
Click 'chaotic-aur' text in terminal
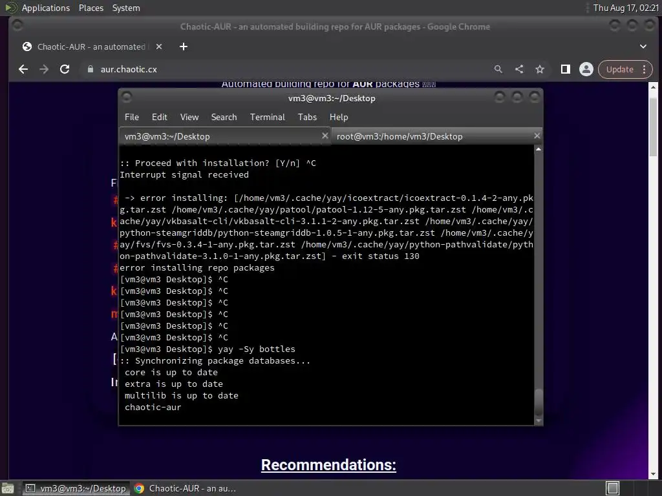tap(153, 408)
